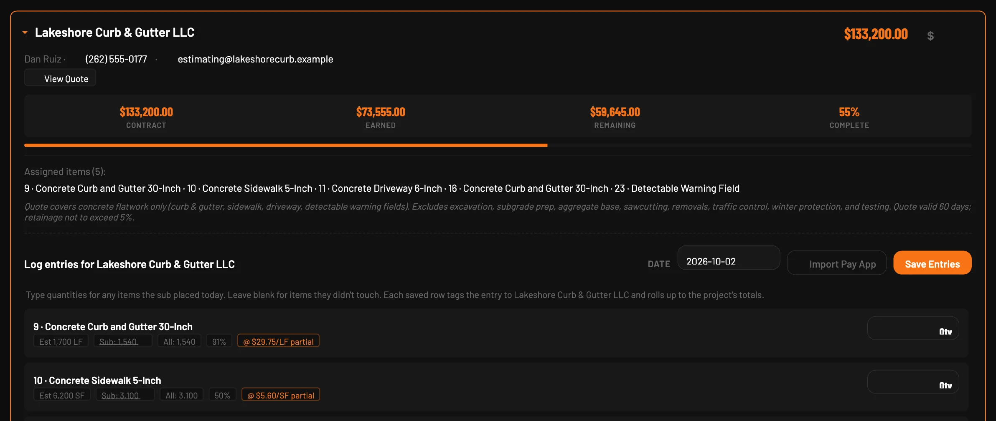Screen dimensions: 996x421
Task: Click the Est 1,700 LF chip
Action: click(x=61, y=341)
